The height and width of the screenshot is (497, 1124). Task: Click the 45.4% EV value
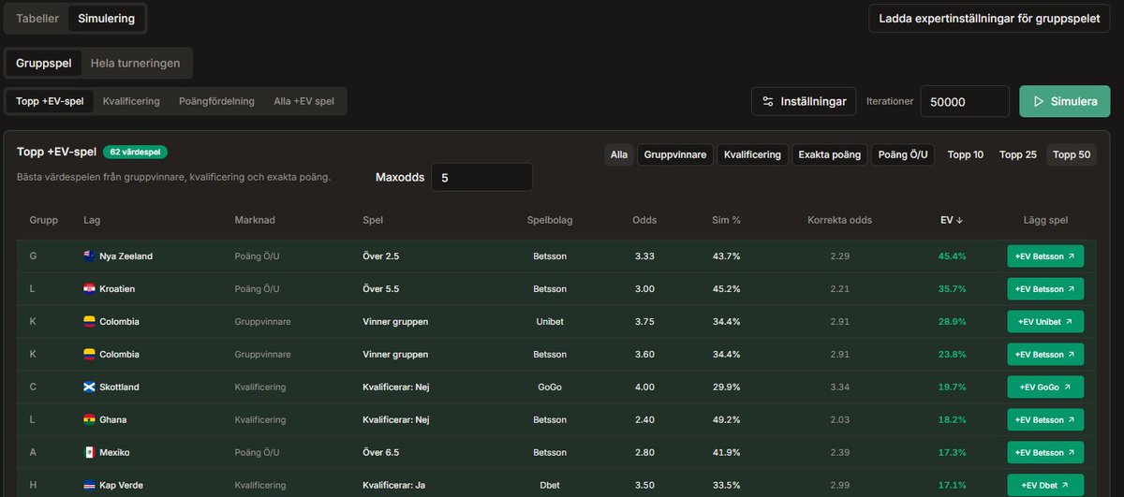(x=953, y=256)
